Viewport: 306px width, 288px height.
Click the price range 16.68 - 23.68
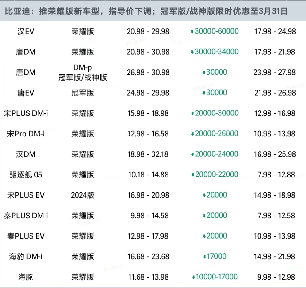click(148, 257)
